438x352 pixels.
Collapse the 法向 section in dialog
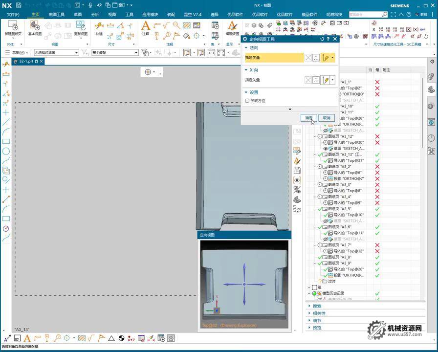click(x=246, y=48)
